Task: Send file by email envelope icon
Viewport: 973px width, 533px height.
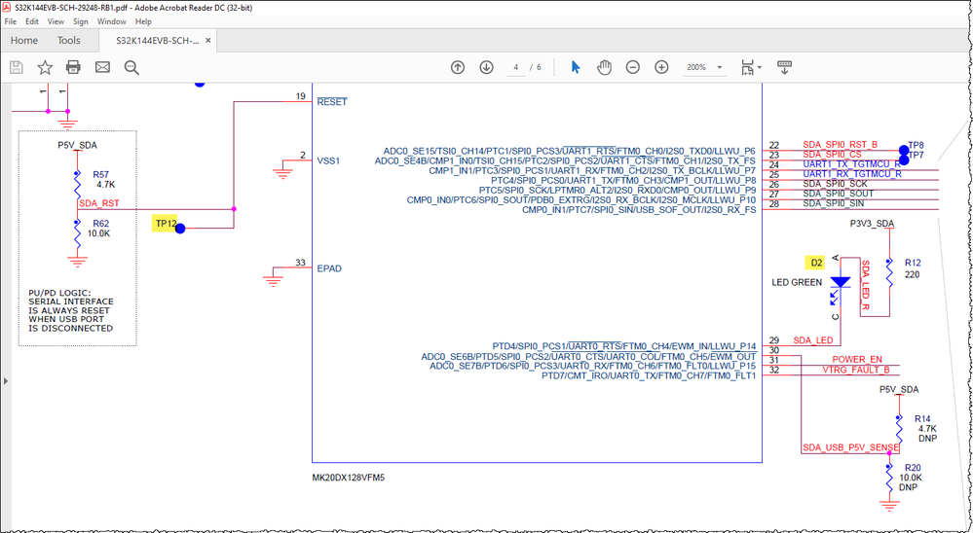Action: [102, 67]
